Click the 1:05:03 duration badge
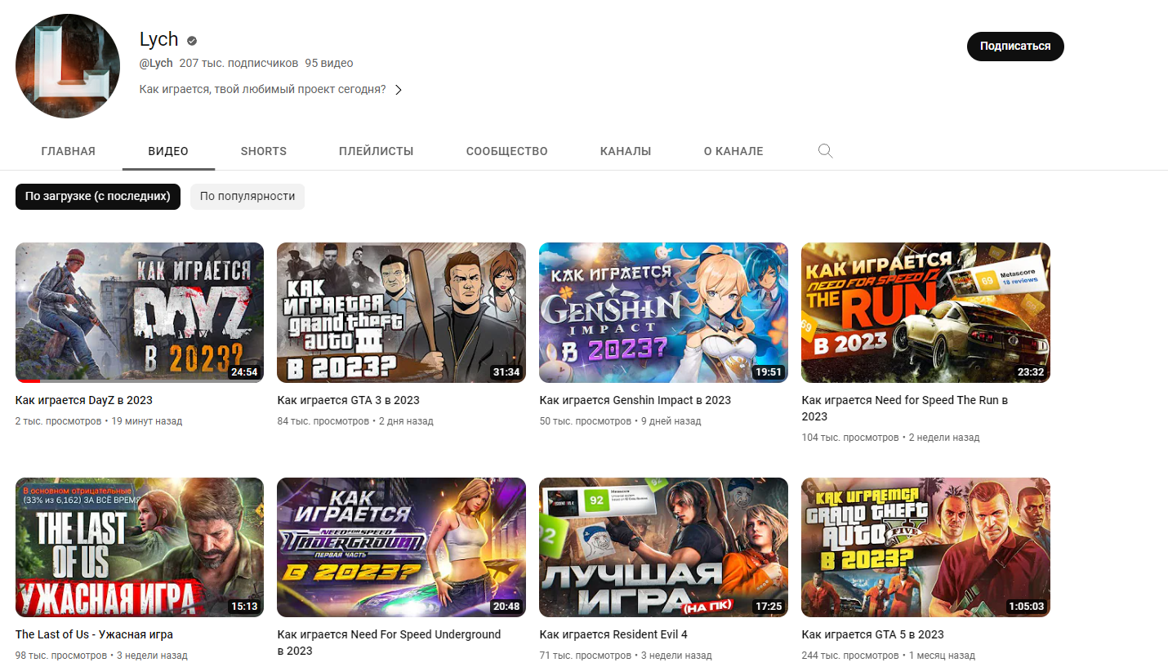 pyautogui.click(x=1025, y=607)
